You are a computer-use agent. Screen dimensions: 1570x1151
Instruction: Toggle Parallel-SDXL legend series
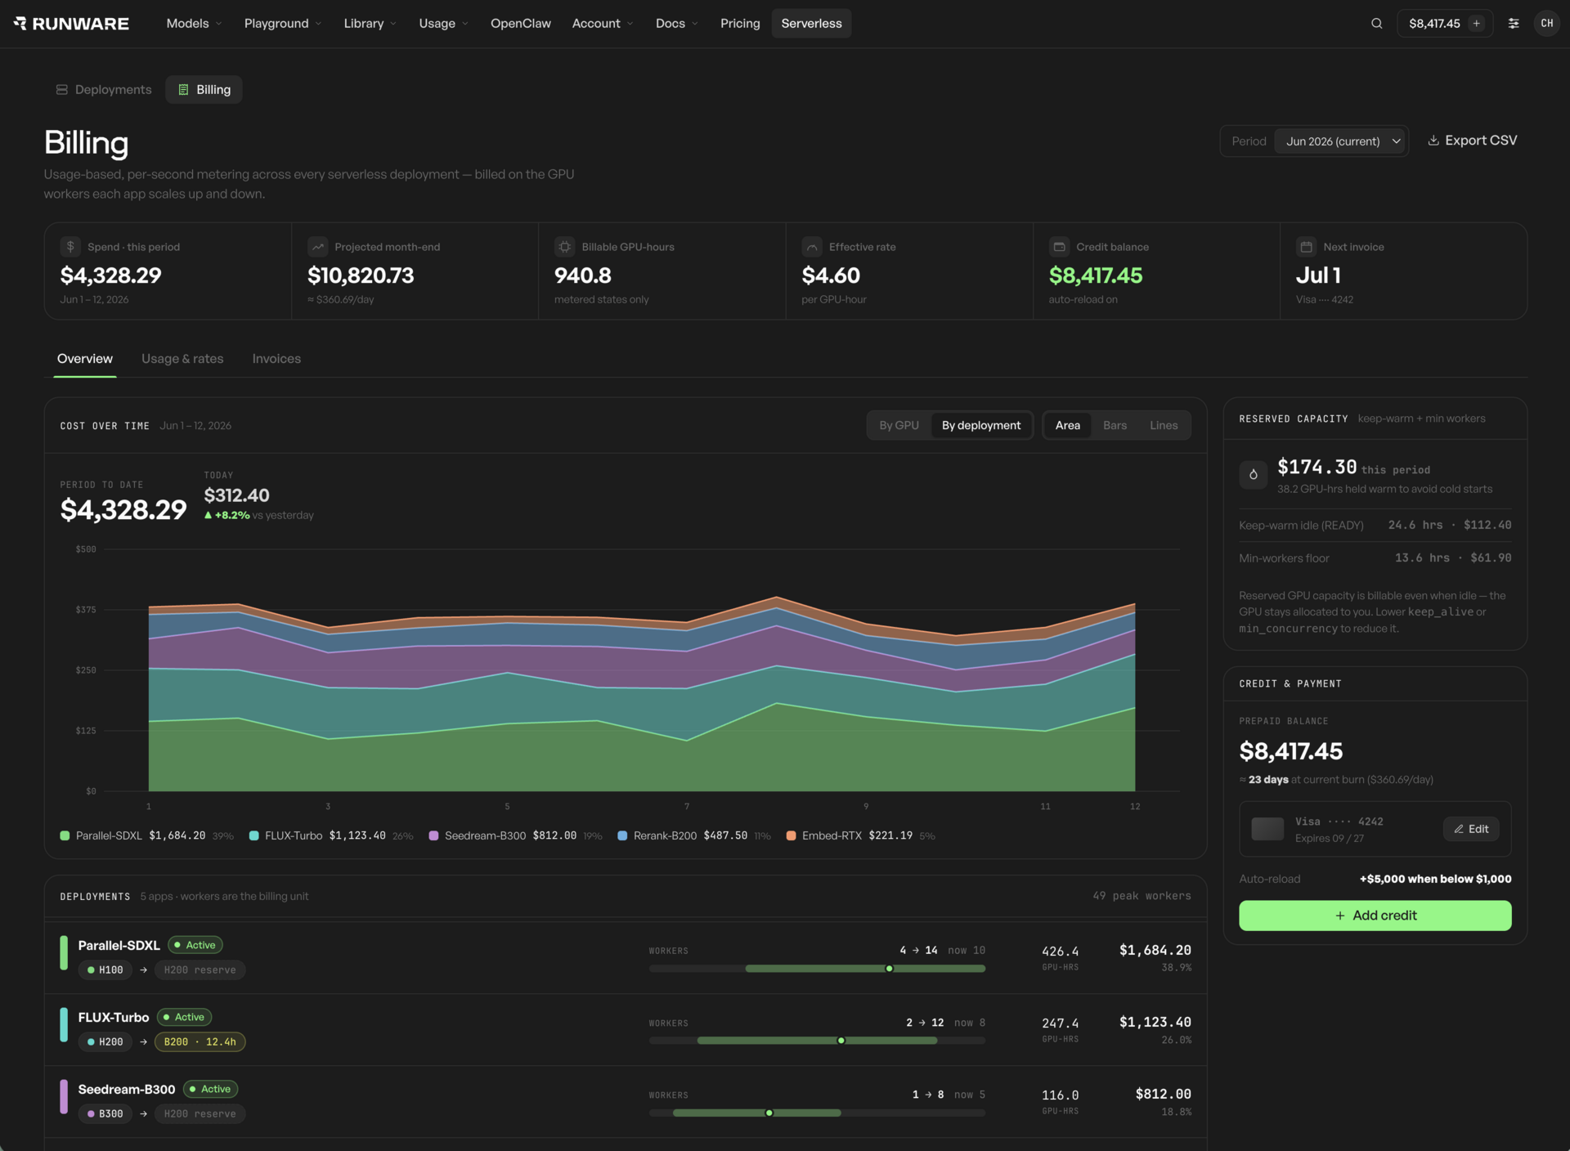(x=146, y=835)
